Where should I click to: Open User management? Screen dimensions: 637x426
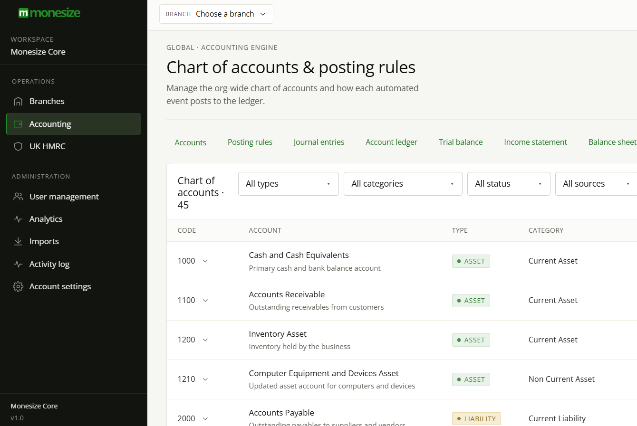[74, 197]
